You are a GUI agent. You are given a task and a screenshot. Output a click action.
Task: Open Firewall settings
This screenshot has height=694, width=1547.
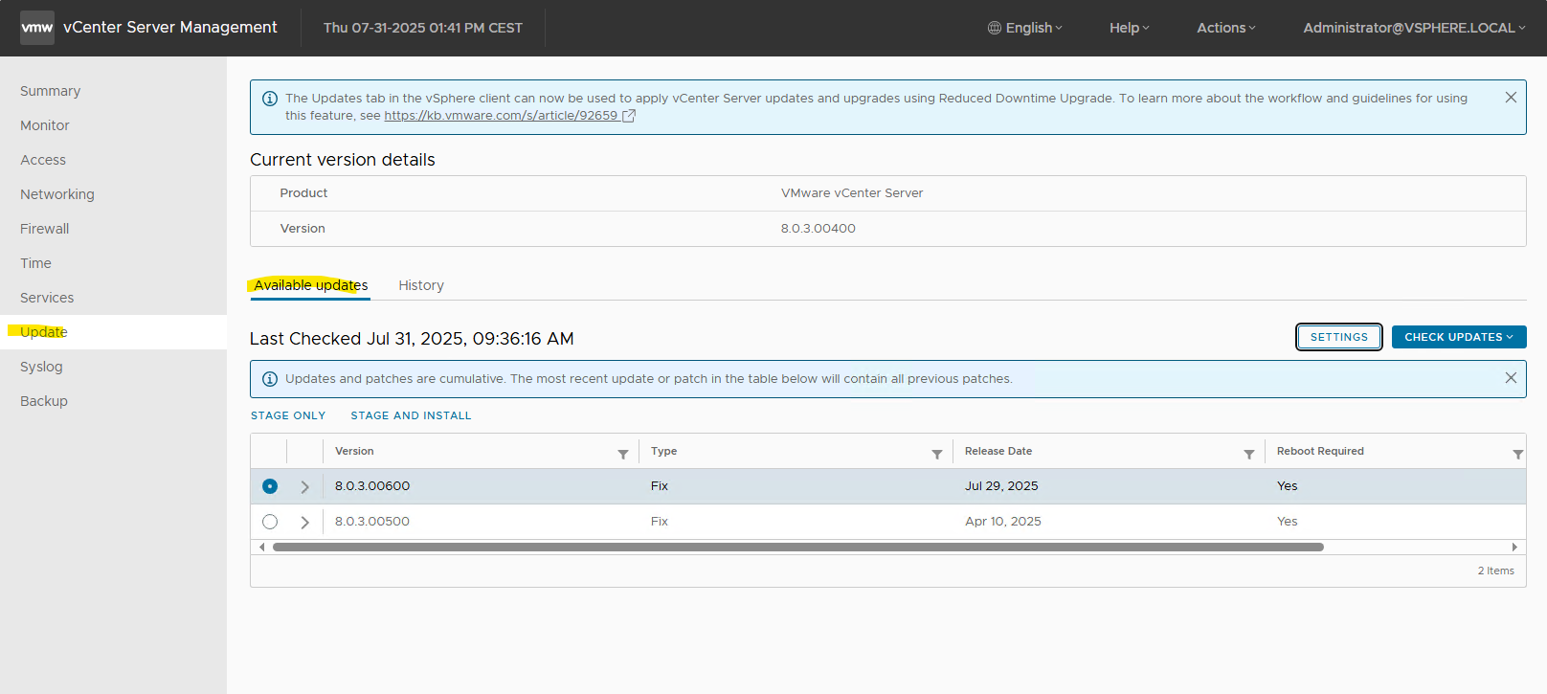(45, 229)
